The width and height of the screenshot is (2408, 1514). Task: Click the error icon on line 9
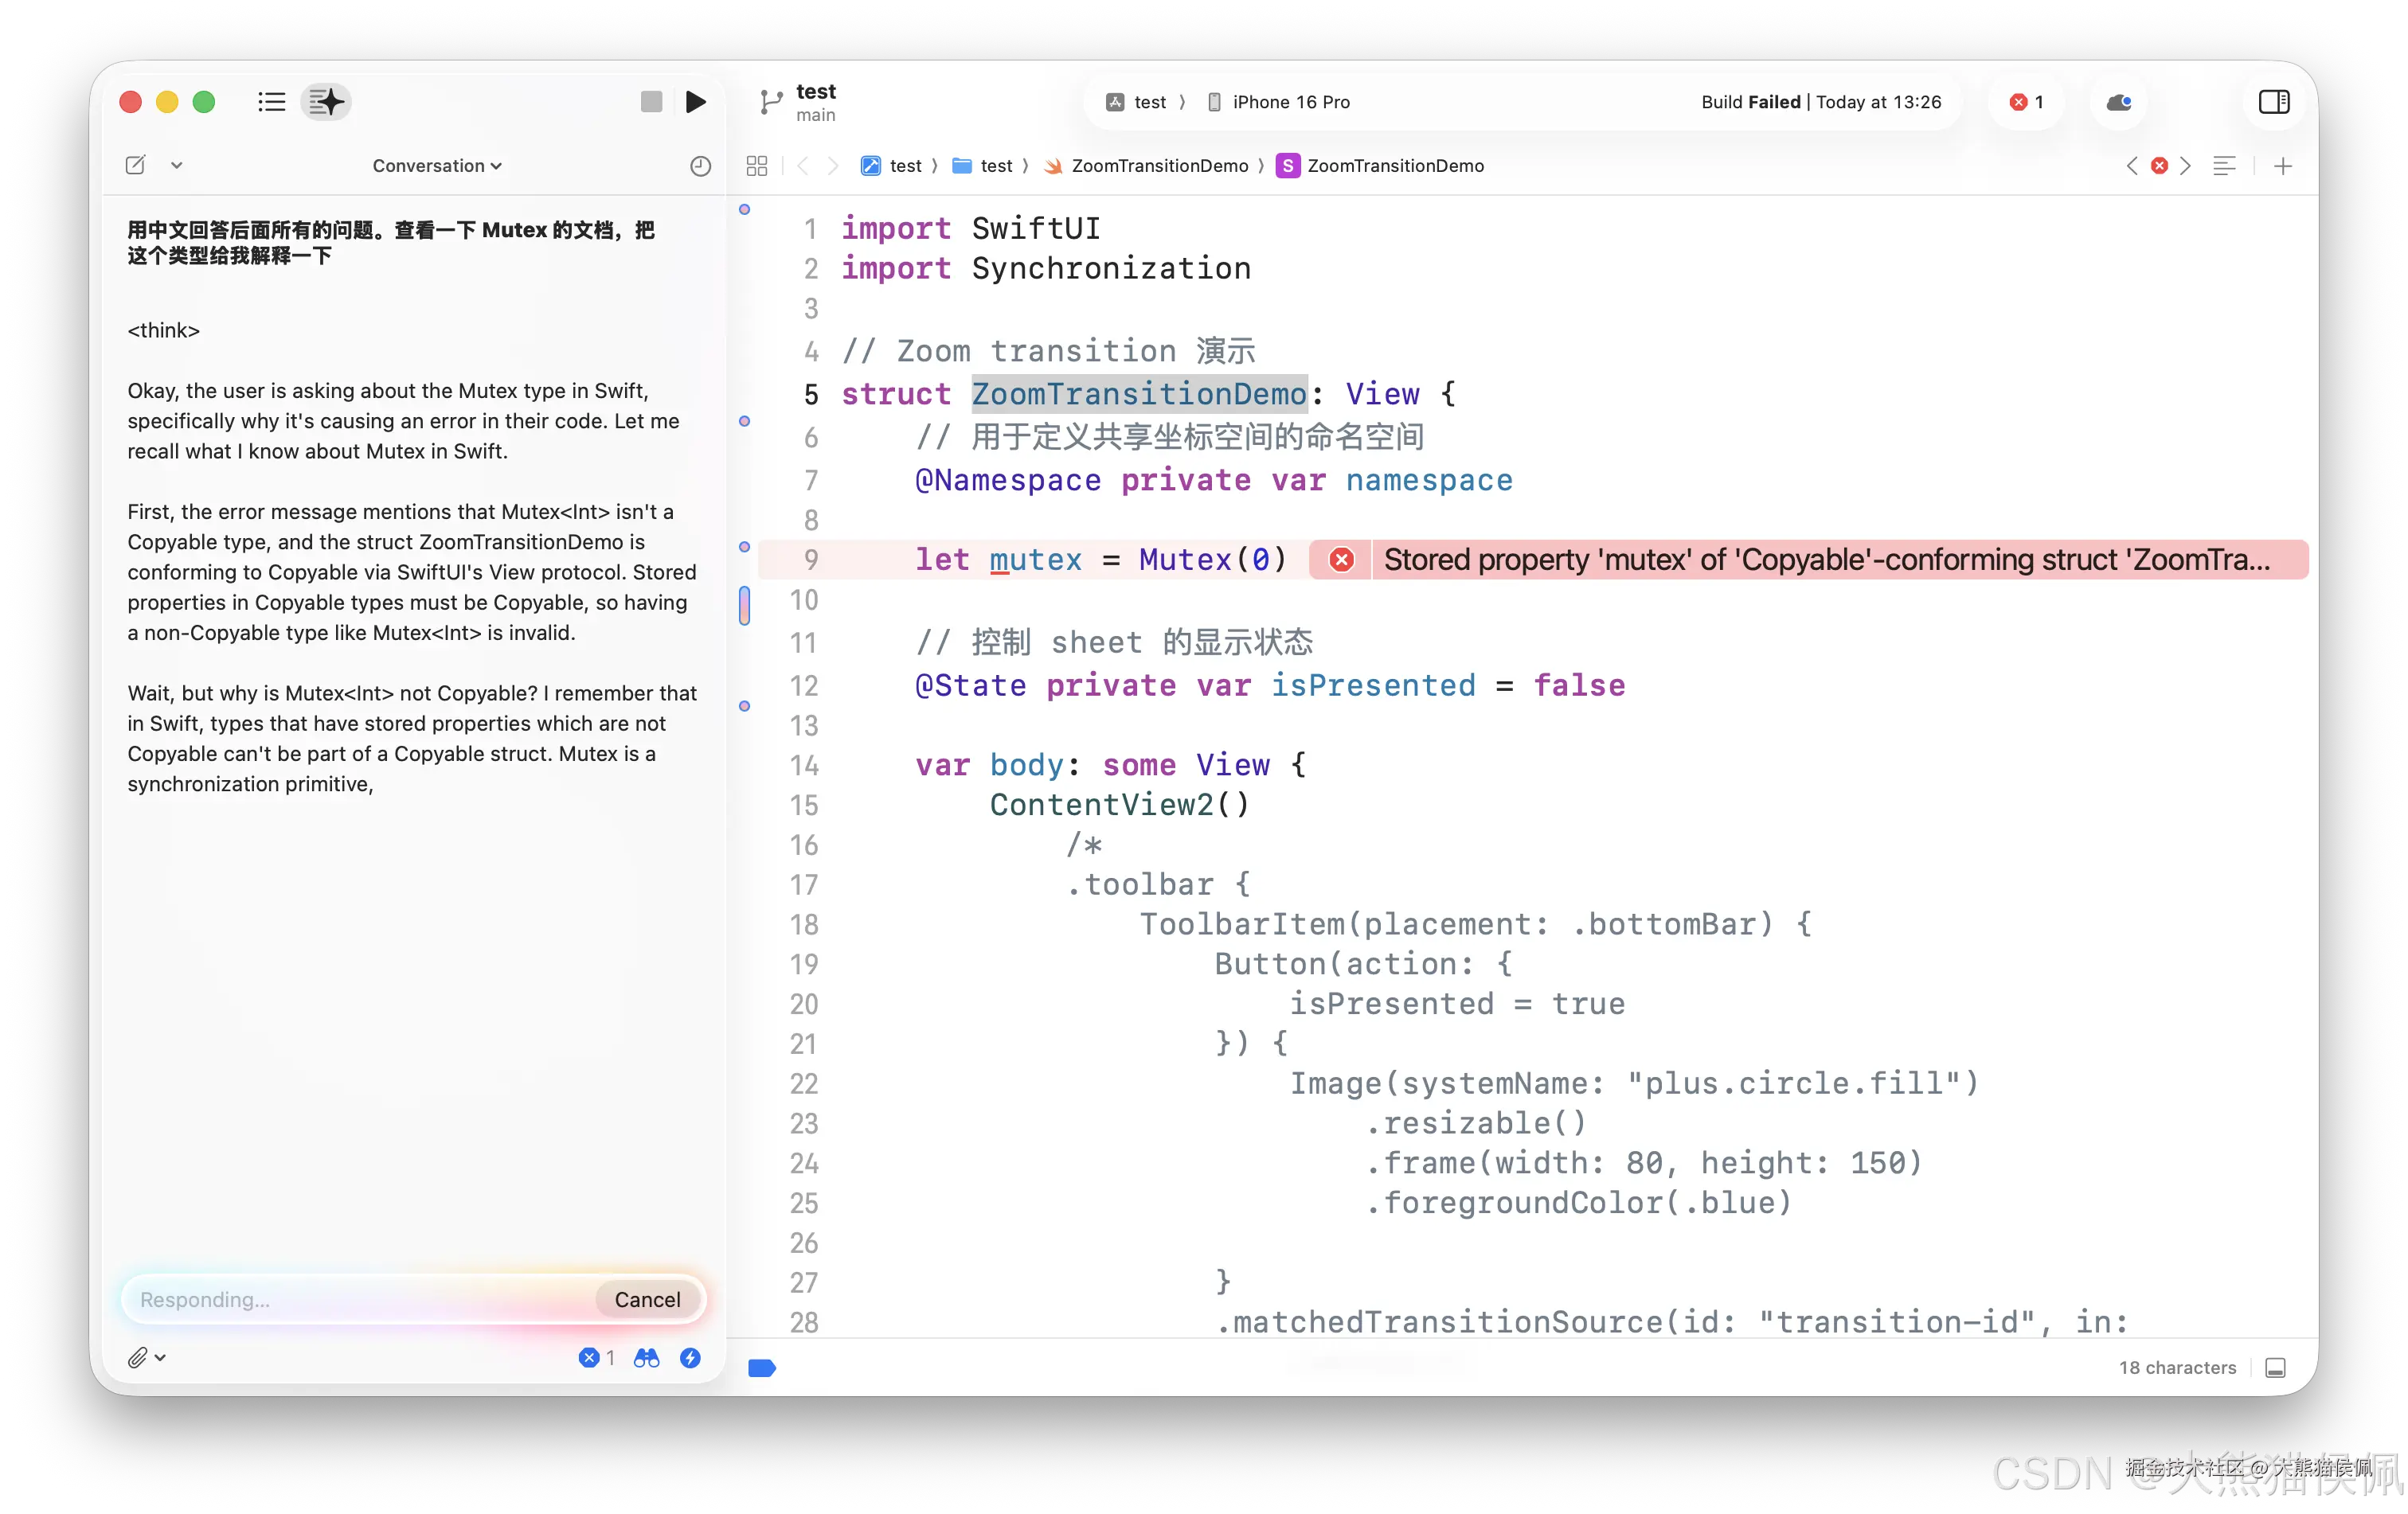click(1342, 560)
